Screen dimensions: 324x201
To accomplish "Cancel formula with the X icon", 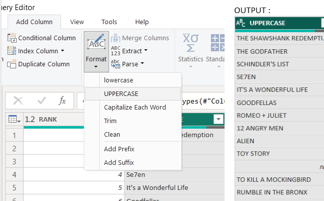I will [x=18, y=100].
